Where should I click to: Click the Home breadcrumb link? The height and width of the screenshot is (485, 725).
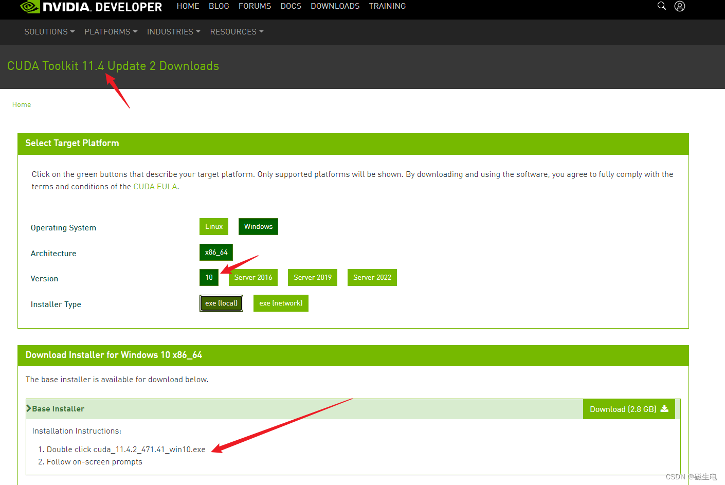[22, 104]
